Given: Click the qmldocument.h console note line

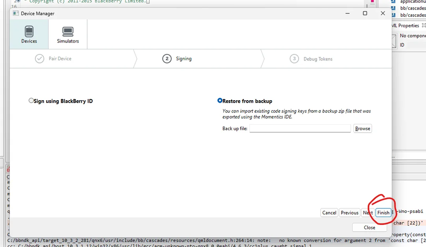Looking at the screenshot, I should point(217,240).
